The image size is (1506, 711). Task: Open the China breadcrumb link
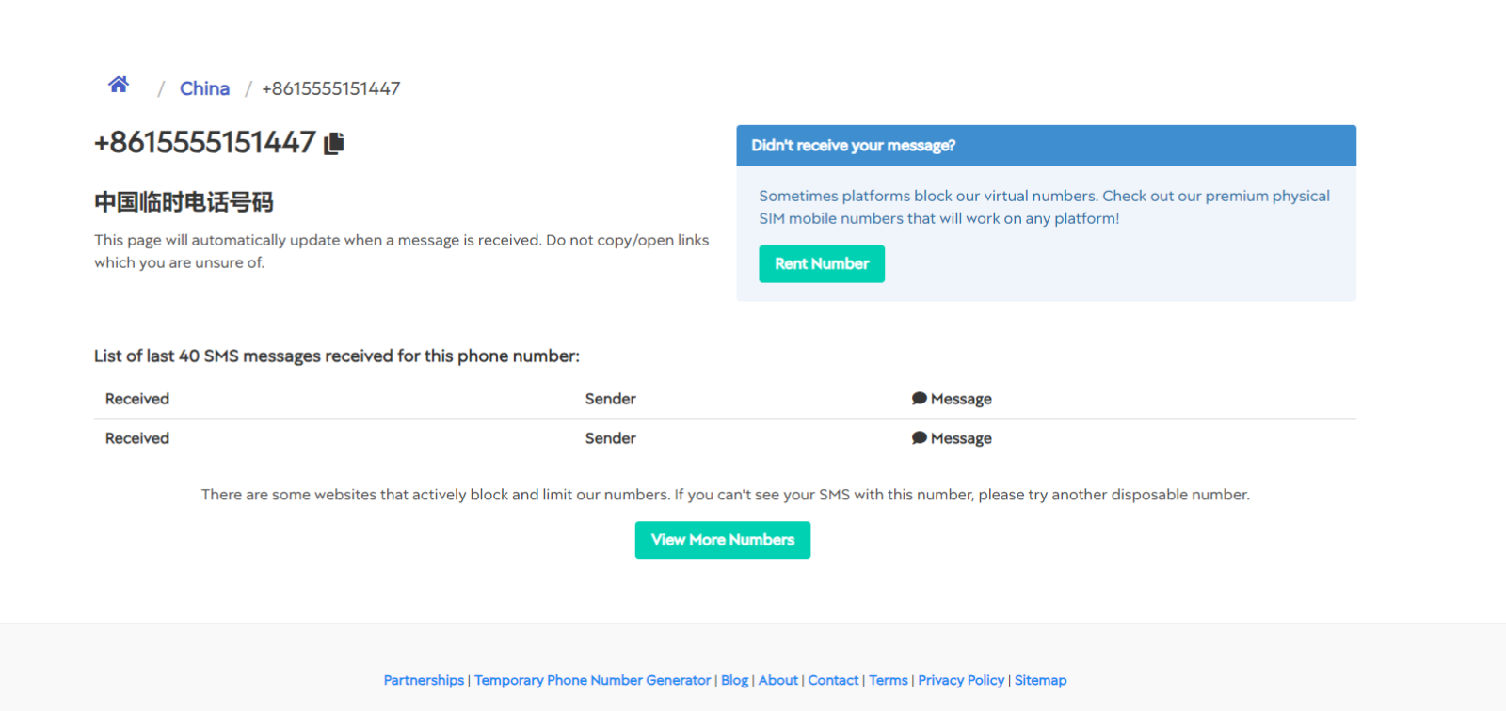coord(204,88)
